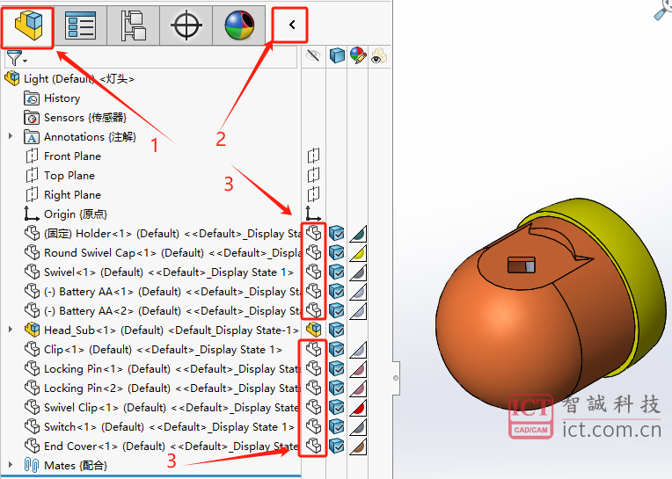Select the Swivel Clip<1> component

(162, 408)
